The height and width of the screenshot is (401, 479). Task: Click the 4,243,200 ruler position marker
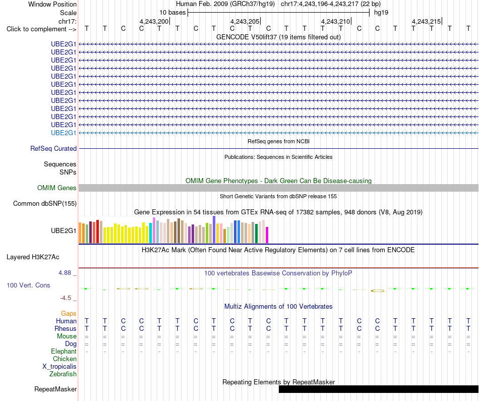pyautogui.click(x=154, y=21)
